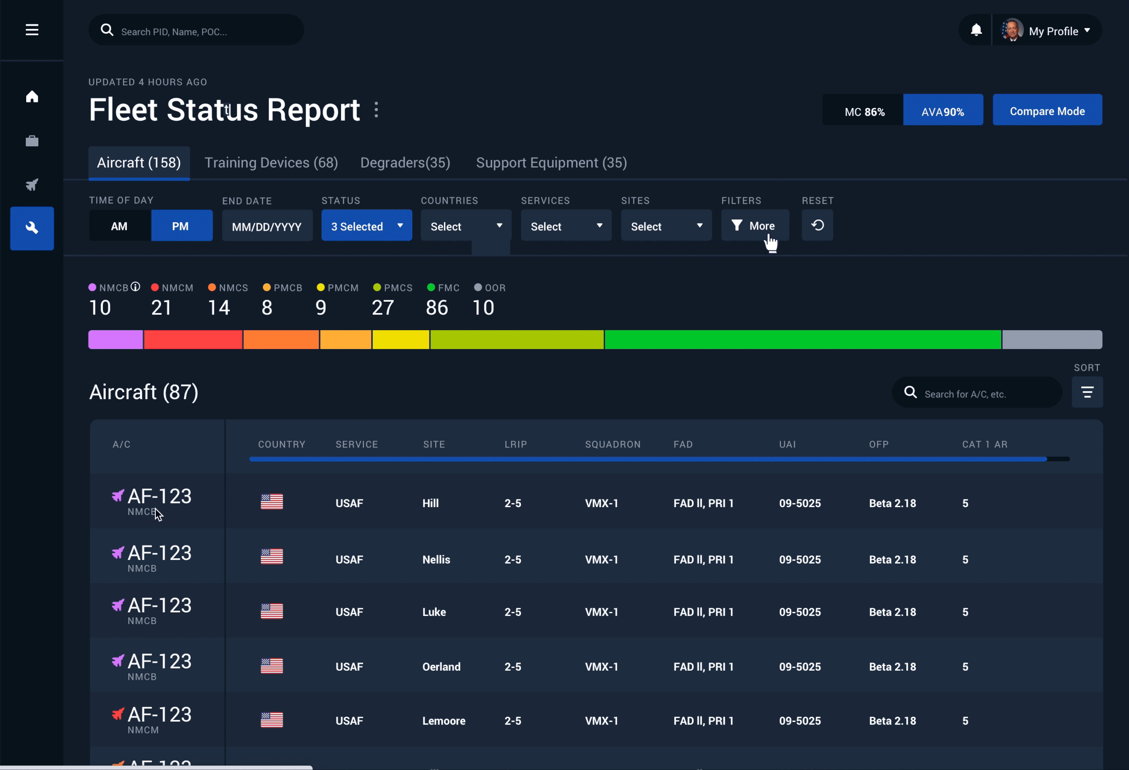
Task: Click the sort icon beside aircraft search
Action: (x=1087, y=392)
